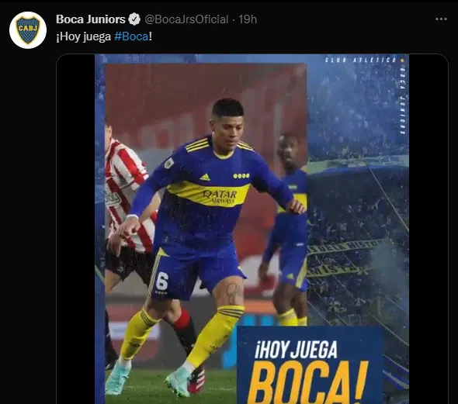Click the empty tweet area right of "#Boca!"
This screenshot has width=458, height=404.
(x=292, y=36)
